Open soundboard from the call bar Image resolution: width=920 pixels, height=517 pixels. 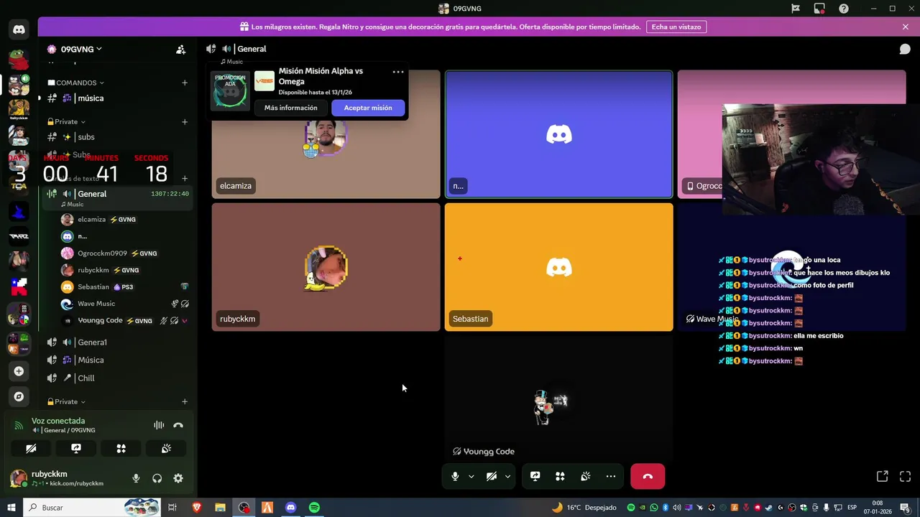pyautogui.click(x=586, y=476)
